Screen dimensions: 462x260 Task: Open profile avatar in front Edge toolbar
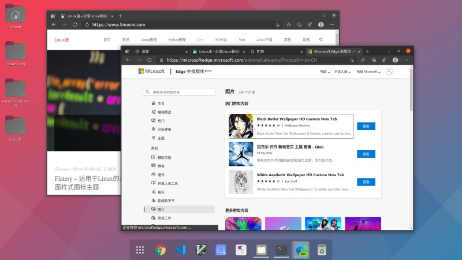coord(396,60)
